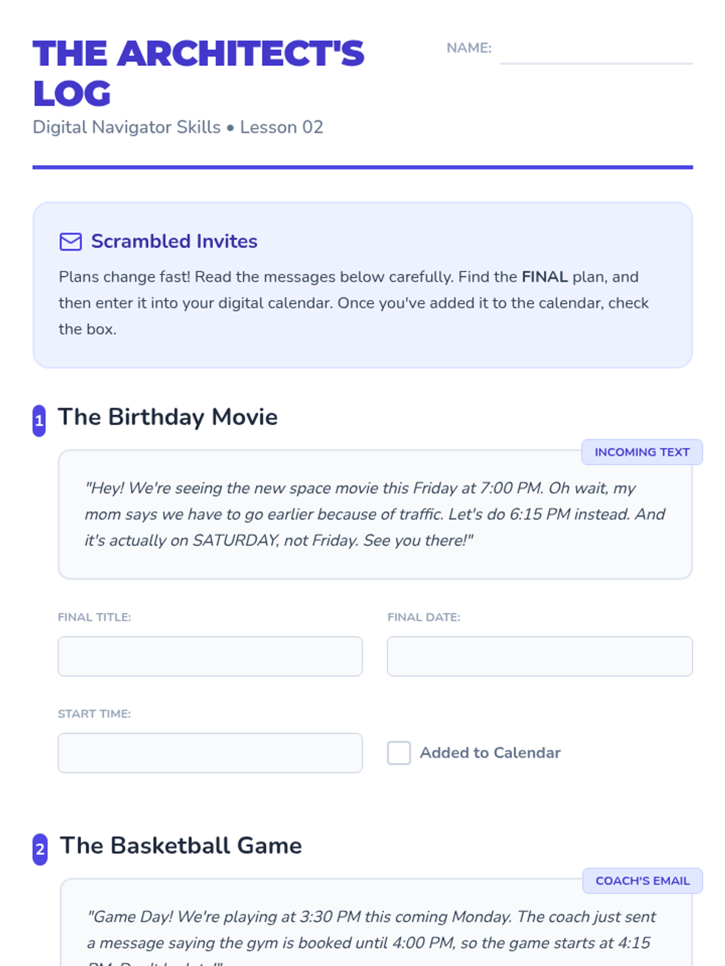Click the Digital Navigator Skills subtitle

(178, 127)
